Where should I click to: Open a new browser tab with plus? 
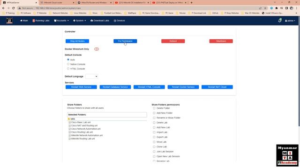click(191, 3)
